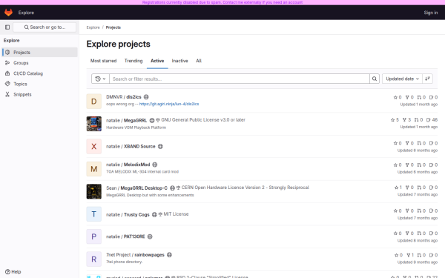Select the Inactive tab
This screenshot has width=445, height=278.
(179, 61)
